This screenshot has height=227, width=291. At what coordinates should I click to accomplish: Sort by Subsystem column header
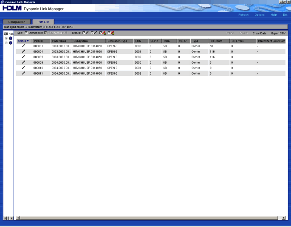89,41
